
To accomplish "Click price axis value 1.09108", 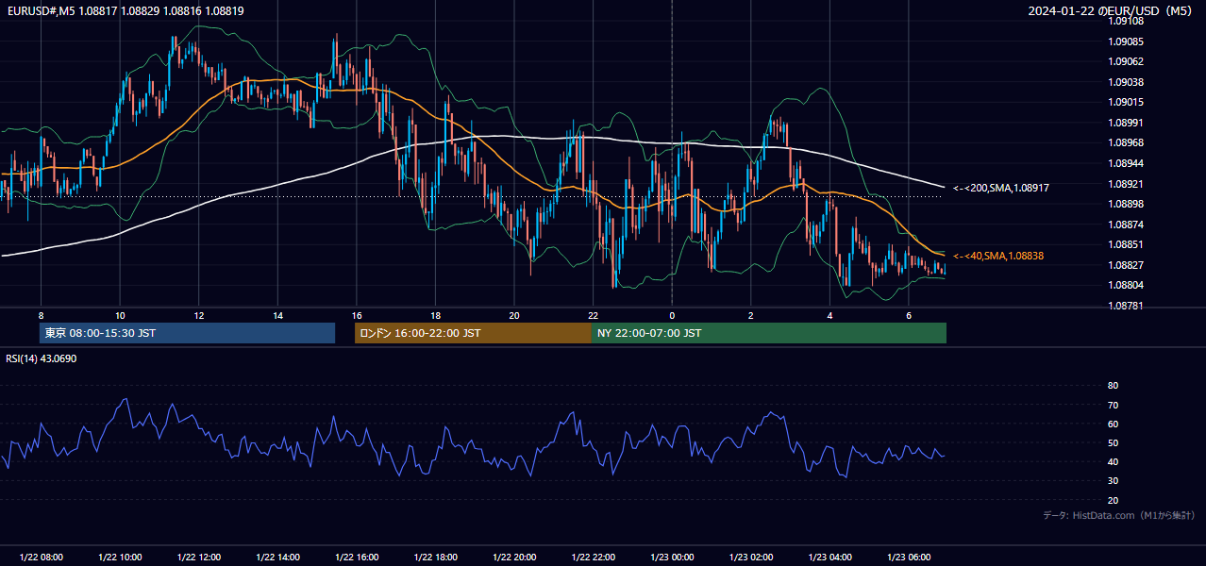I will tap(1125, 20).
